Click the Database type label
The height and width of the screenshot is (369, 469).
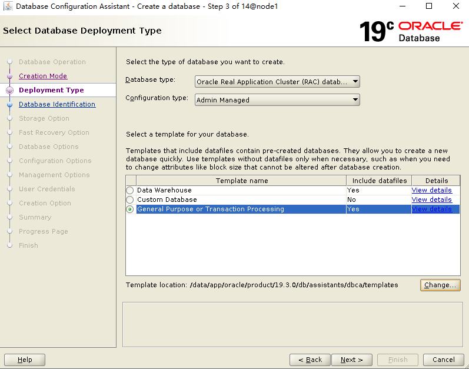pos(150,79)
